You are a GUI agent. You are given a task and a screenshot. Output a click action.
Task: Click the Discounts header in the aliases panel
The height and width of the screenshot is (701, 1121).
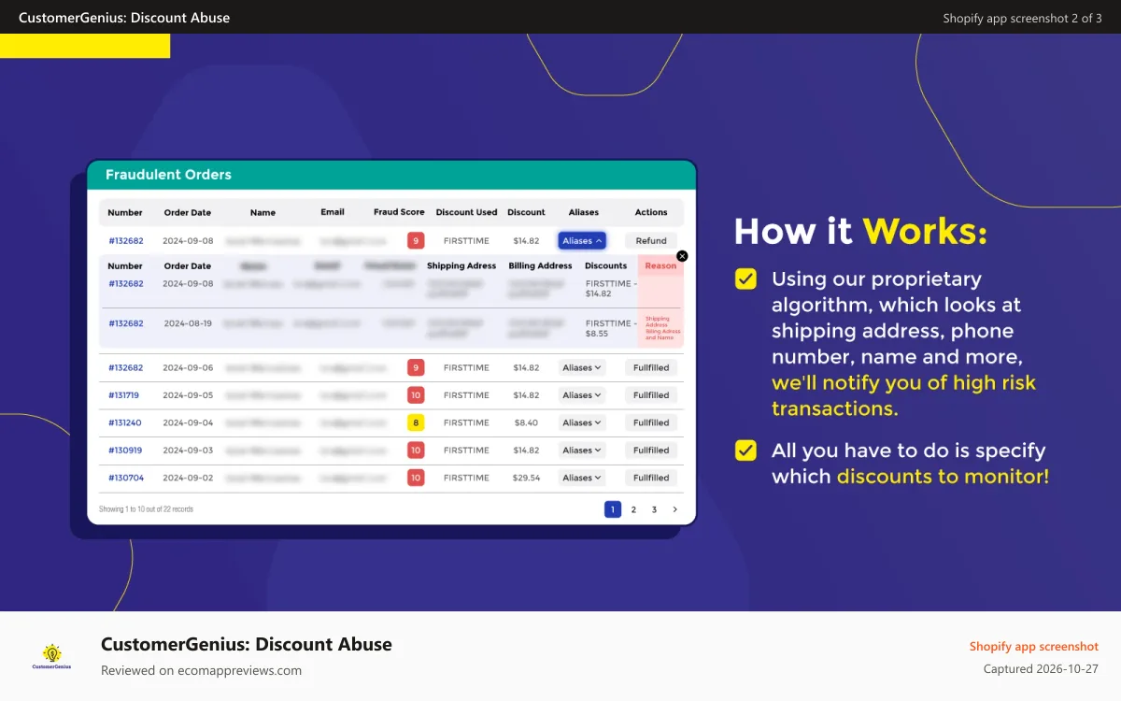(606, 265)
